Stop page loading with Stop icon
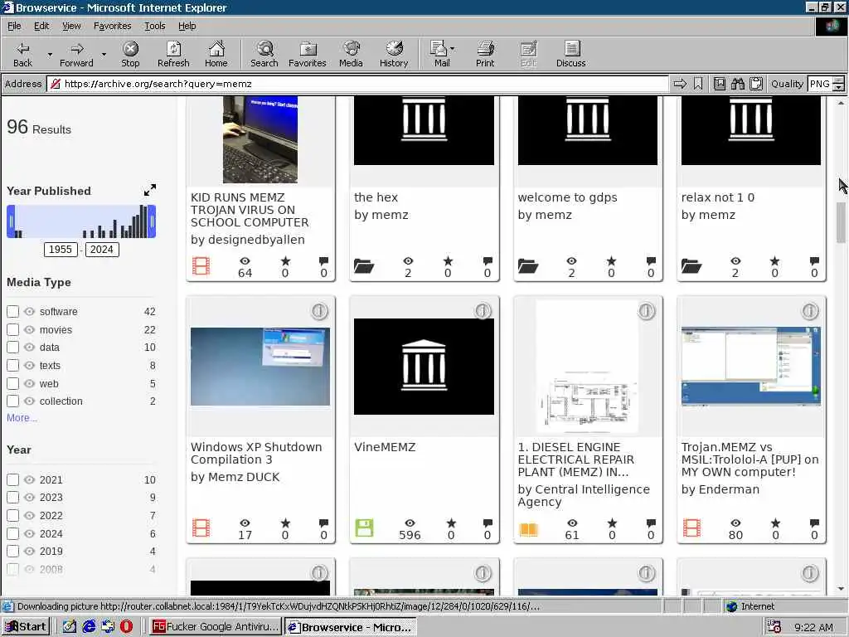 coord(130,54)
